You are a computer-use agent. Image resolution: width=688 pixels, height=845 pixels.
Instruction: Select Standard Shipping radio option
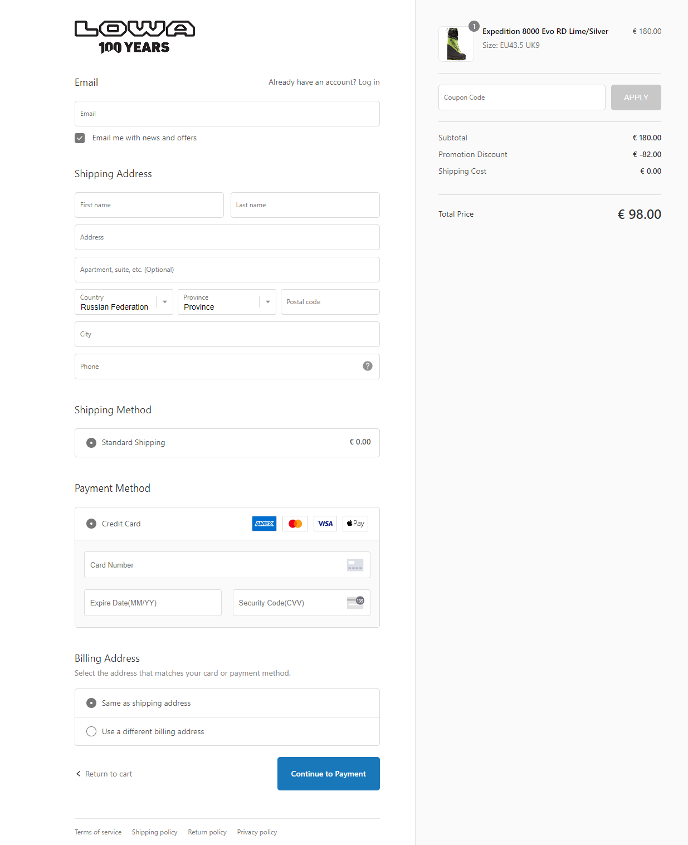point(91,443)
